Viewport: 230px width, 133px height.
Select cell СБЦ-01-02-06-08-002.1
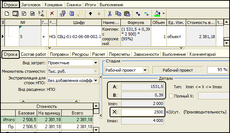[79, 37]
